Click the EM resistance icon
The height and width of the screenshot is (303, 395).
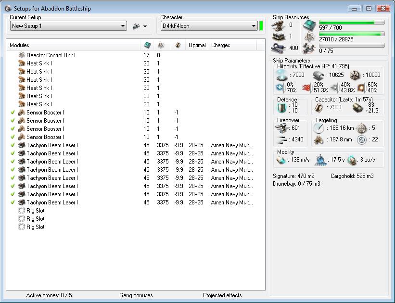point(280,88)
